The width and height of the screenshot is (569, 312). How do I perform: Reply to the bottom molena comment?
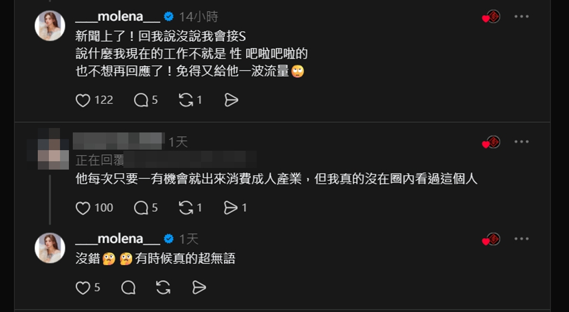128,288
